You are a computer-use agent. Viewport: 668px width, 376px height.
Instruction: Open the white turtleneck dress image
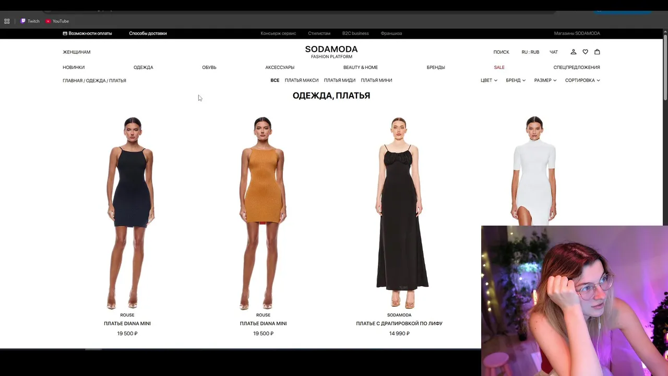(x=534, y=171)
